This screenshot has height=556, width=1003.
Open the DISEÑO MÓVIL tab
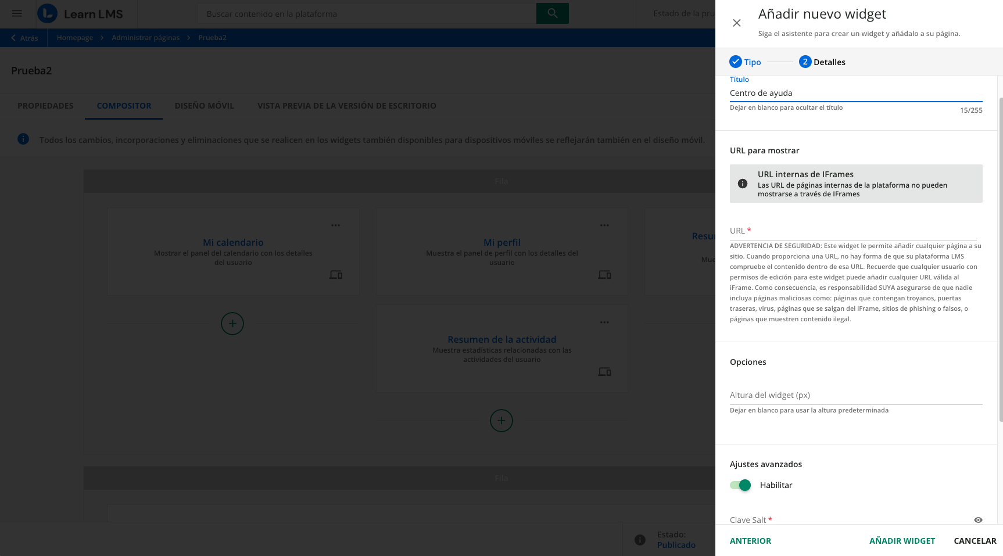[x=204, y=106]
